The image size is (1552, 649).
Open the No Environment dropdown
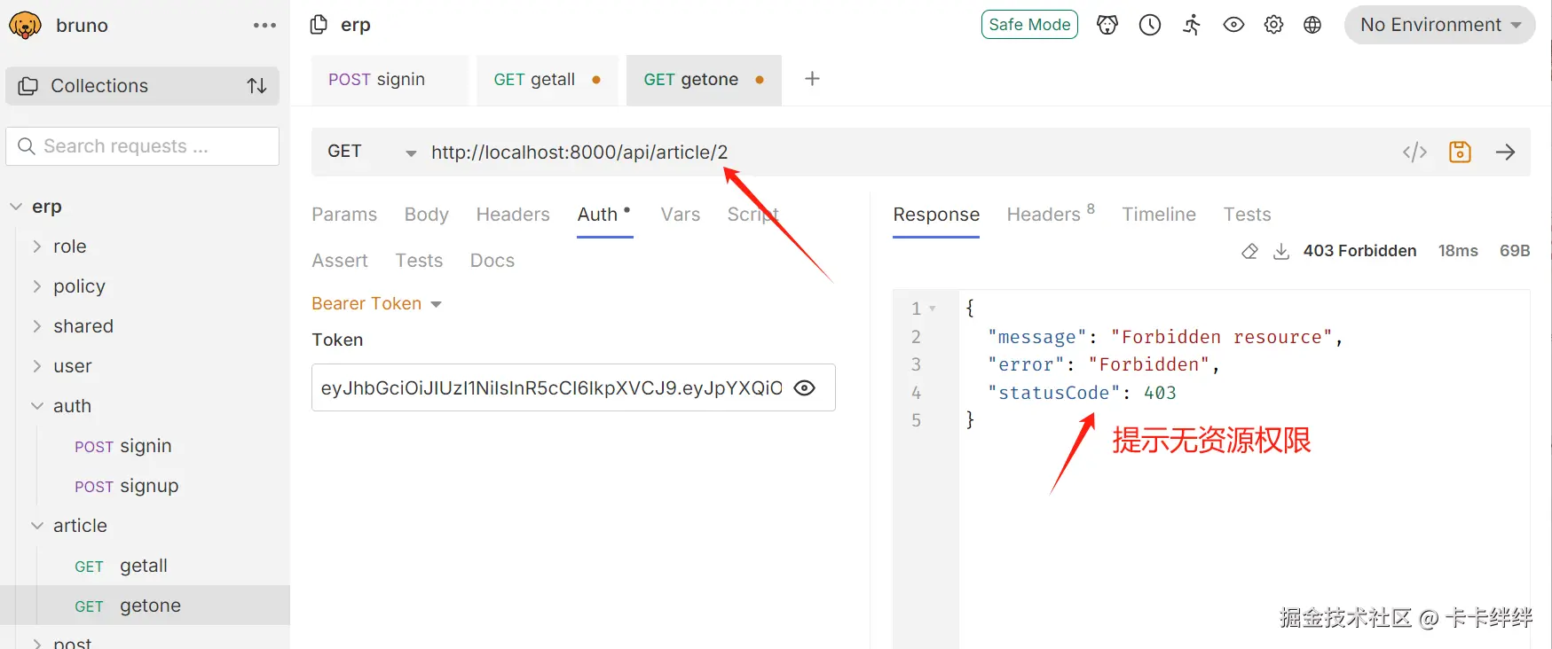click(1439, 25)
